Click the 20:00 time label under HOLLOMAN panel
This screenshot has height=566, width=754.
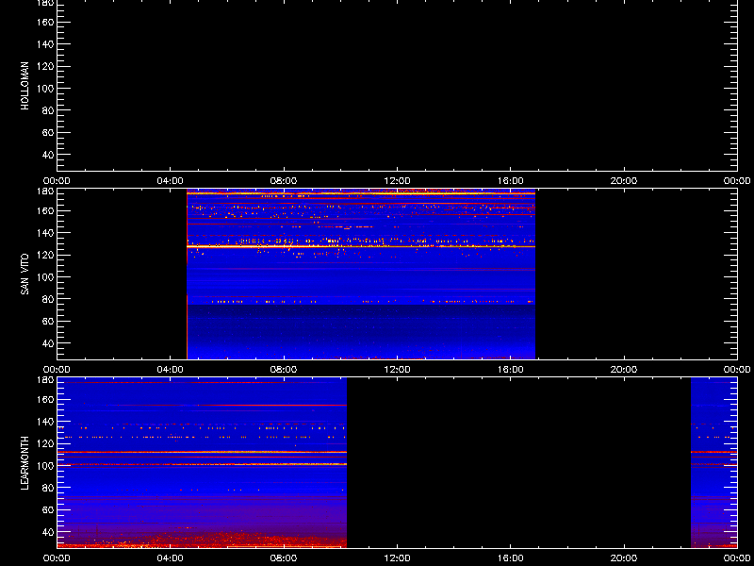(x=624, y=181)
